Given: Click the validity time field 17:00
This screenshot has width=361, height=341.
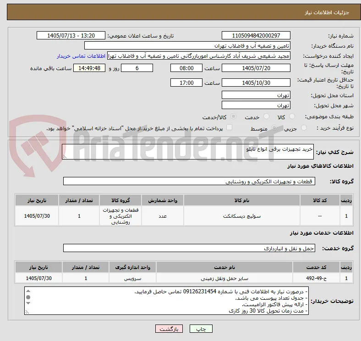Looking at the screenshot, I should click(186, 82).
